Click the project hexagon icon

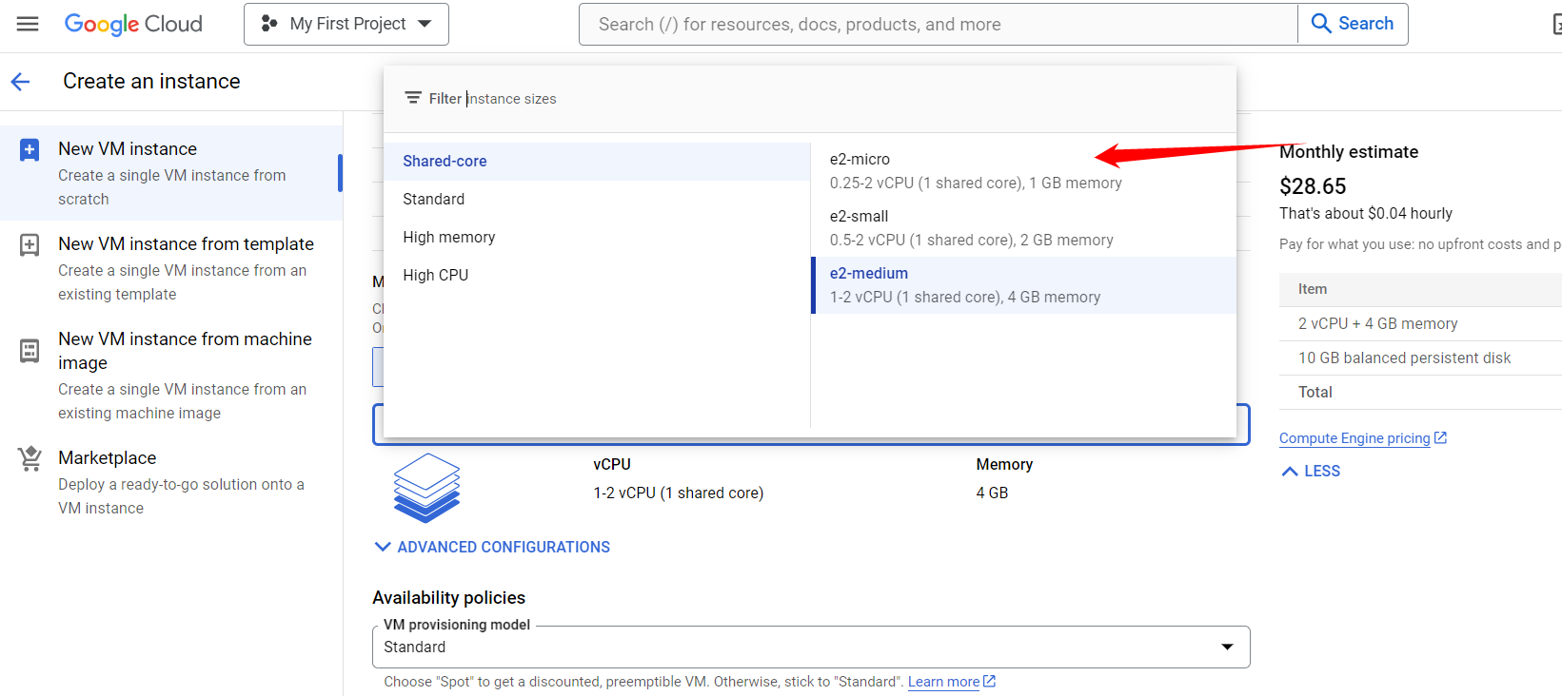click(x=269, y=24)
